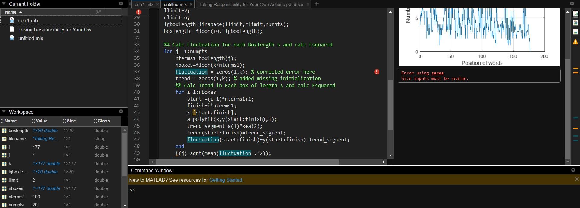Open boxlength value '1×20 double' link

click(x=45, y=131)
